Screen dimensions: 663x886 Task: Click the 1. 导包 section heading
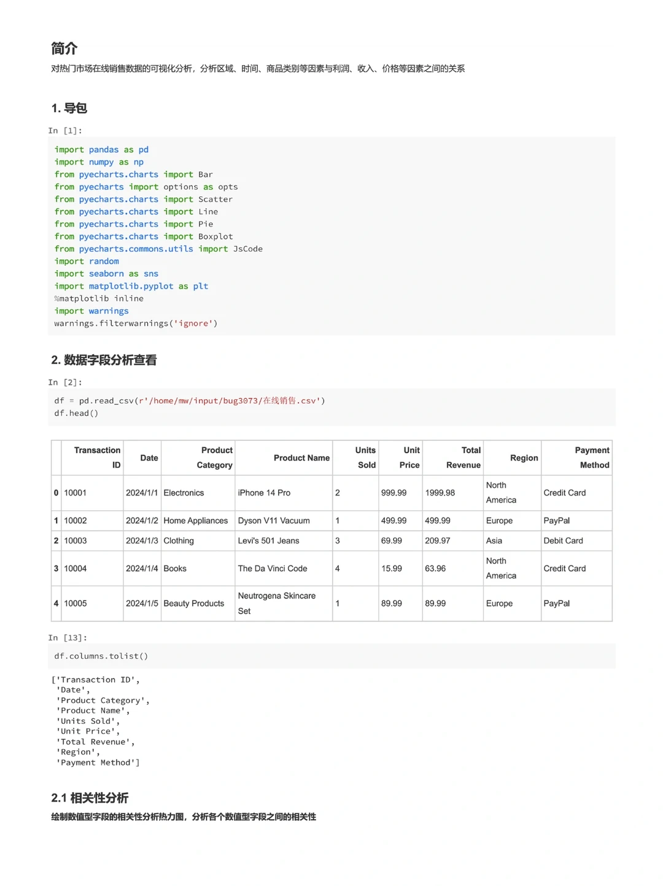(x=69, y=108)
